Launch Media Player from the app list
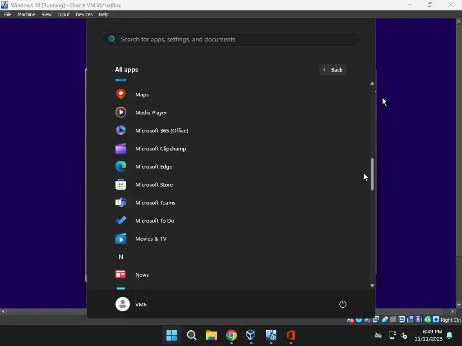The width and height of the screenshot is (462, 346). [x=121, y=112]
